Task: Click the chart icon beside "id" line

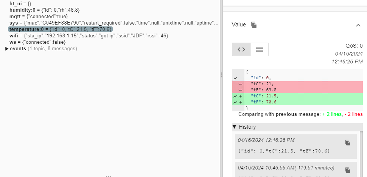Action: click(235, 78)
